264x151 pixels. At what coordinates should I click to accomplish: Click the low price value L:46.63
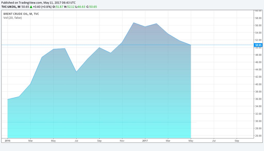[80, 7]
